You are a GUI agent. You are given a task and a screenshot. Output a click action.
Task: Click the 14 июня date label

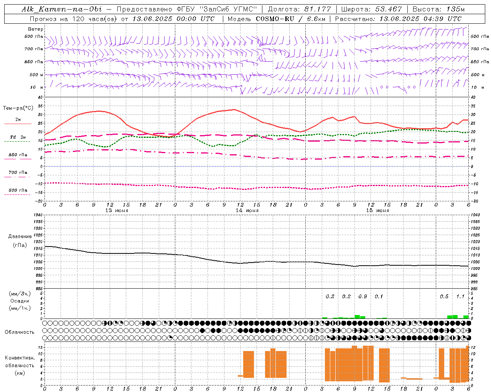[247, 211]
